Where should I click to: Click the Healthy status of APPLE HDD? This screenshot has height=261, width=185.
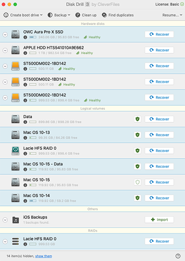click(85, 53)
